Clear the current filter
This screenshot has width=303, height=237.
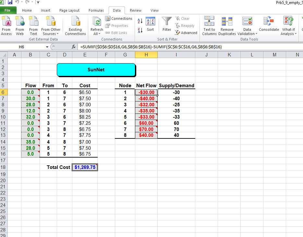(183, 18)
